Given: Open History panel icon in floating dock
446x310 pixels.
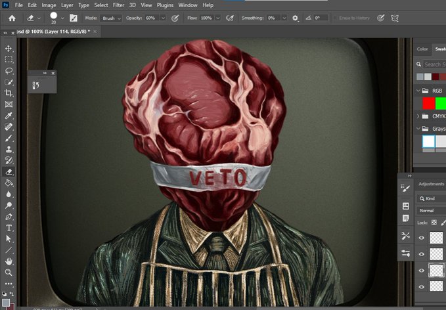Looking at the screenshot, I should tap(36, 85).
